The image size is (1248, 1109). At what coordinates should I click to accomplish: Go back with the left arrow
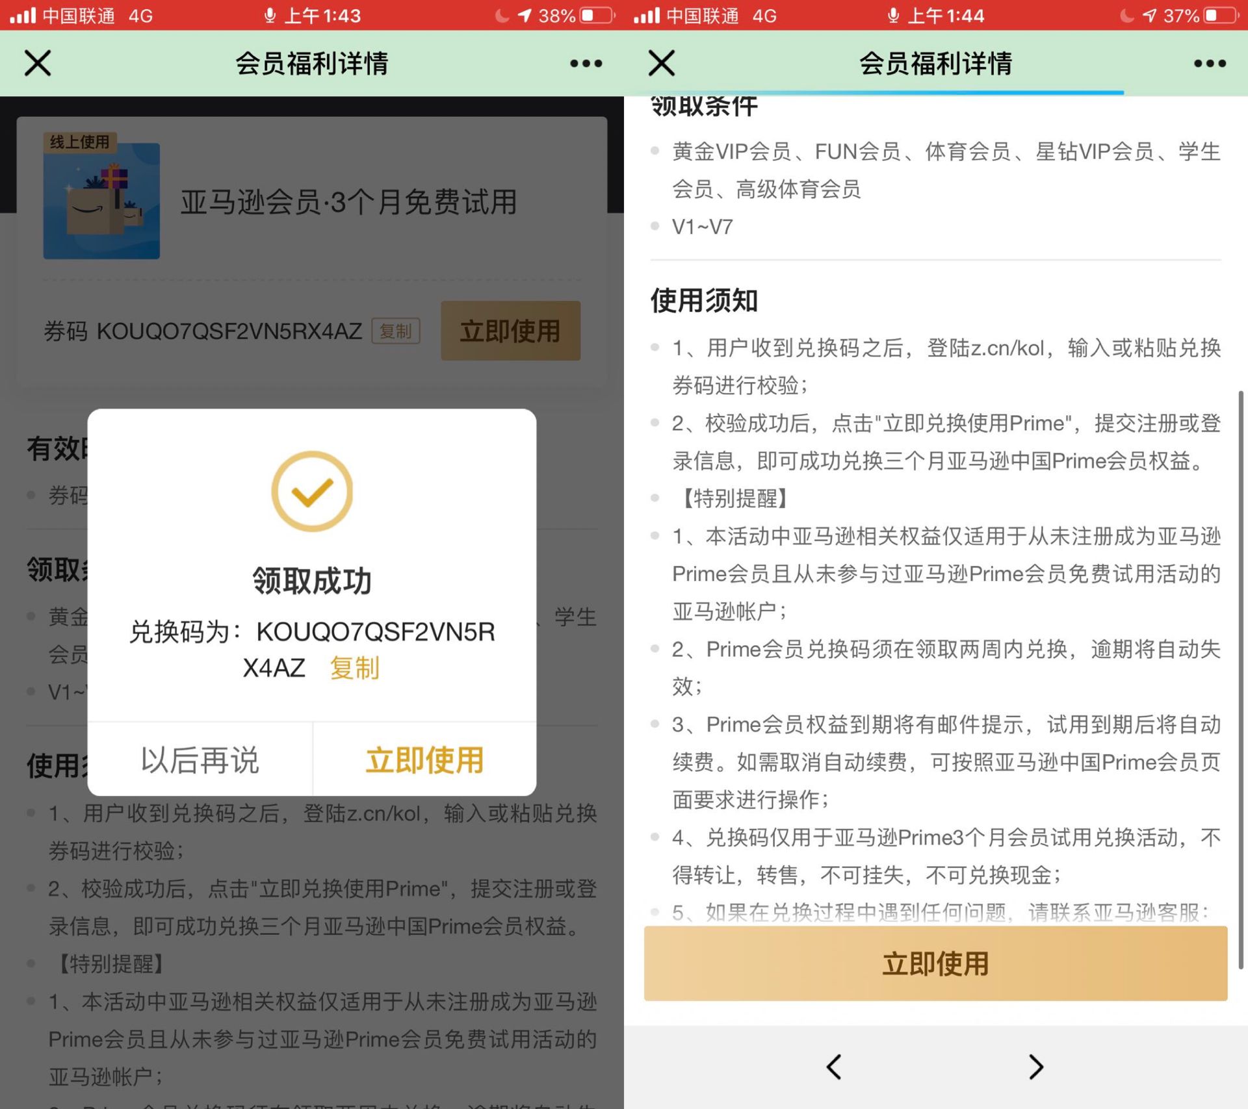pos(834,1066)
